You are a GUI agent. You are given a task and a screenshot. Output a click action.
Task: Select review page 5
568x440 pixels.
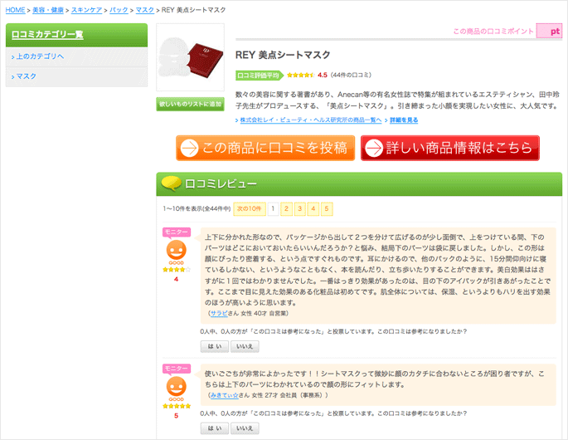click(327, 209)
